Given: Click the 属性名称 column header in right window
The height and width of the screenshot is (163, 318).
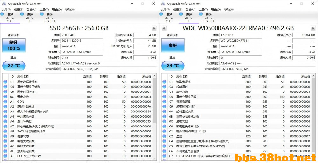Looking at the screenshot, I should [205, 77].
